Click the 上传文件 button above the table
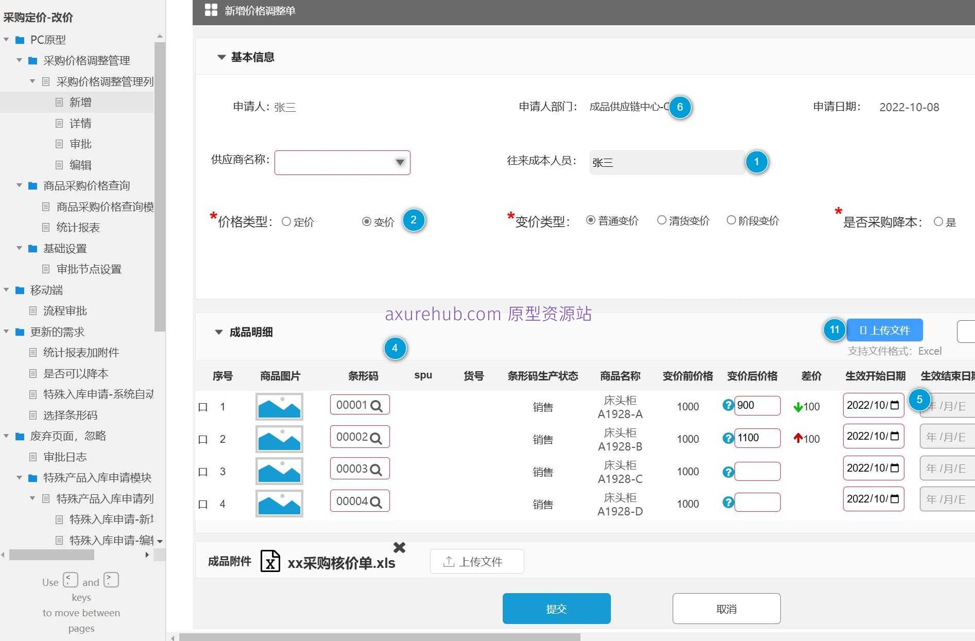 click(884, 330)
